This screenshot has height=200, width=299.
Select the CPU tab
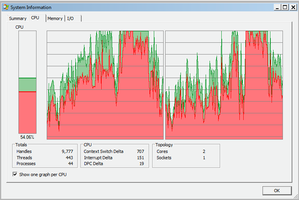click(x=35, y=18)
